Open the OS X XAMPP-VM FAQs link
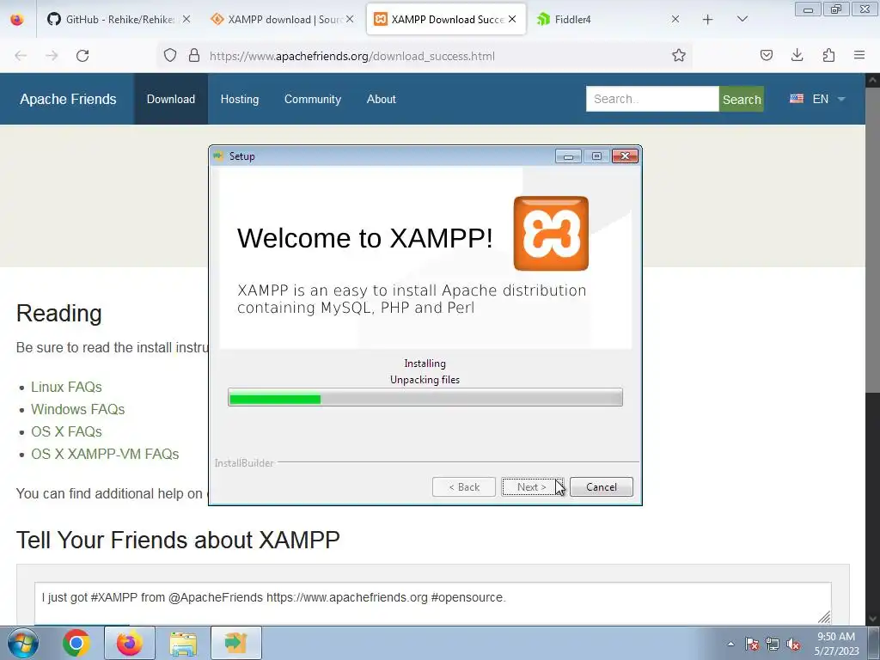Image resolution: width=880 pixels, height=660 pixels. pos(105,454)
